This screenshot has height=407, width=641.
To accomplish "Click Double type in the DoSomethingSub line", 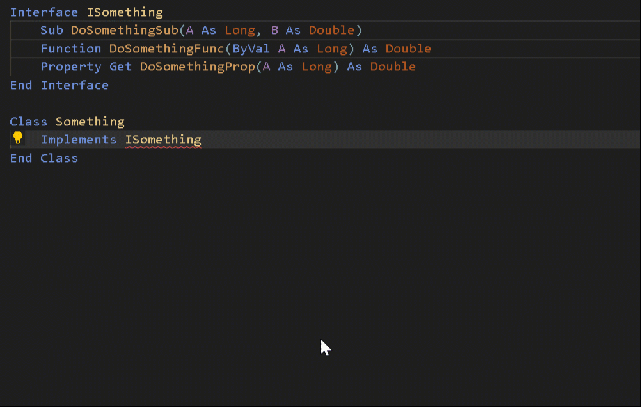I will [331, 30].
